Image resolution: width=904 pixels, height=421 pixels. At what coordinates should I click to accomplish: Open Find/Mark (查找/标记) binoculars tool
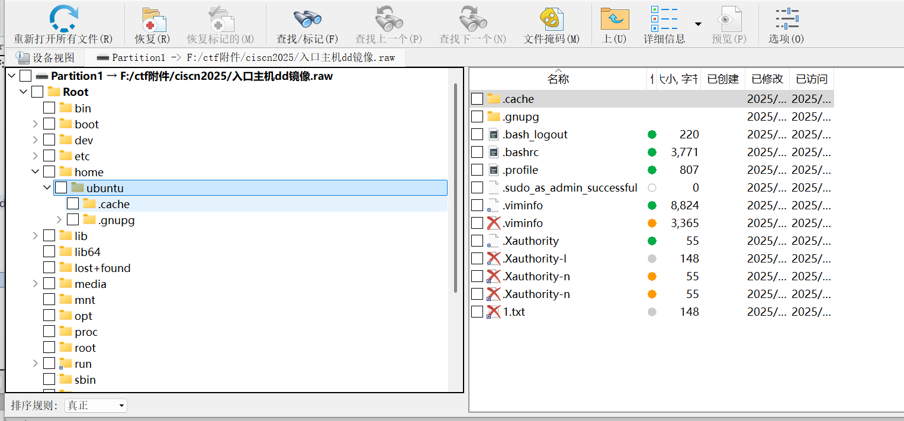pyautogui.click(x=307, y=20)
